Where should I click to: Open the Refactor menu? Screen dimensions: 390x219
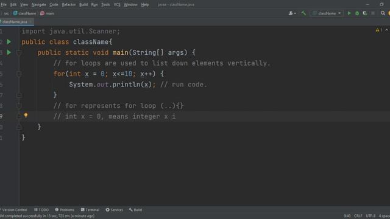point(69,4)
